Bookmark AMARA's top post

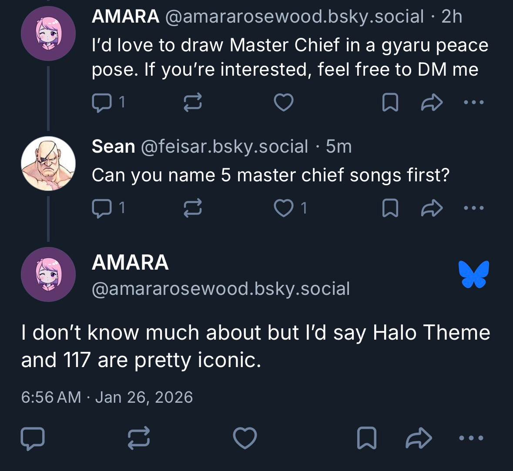coord(390,103)
